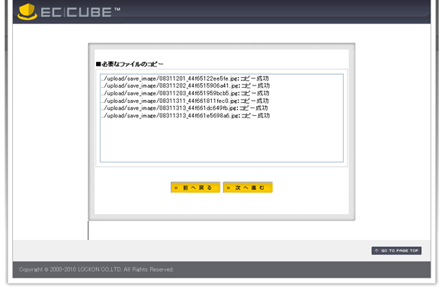Click the log line for 08311202_44f6515906a41.jpg
This screenshot has width=442, height=289.
click(x=185, y=85)
